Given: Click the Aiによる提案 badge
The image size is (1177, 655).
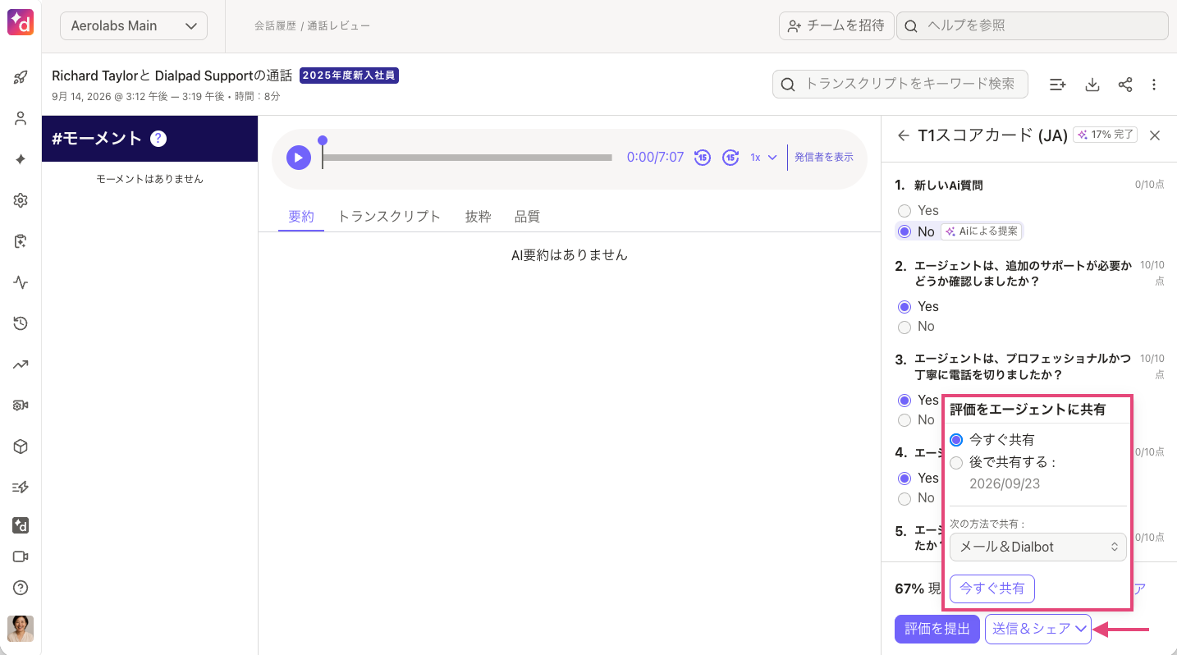Looking at the screenshot, I should click(x=982, y=231).
